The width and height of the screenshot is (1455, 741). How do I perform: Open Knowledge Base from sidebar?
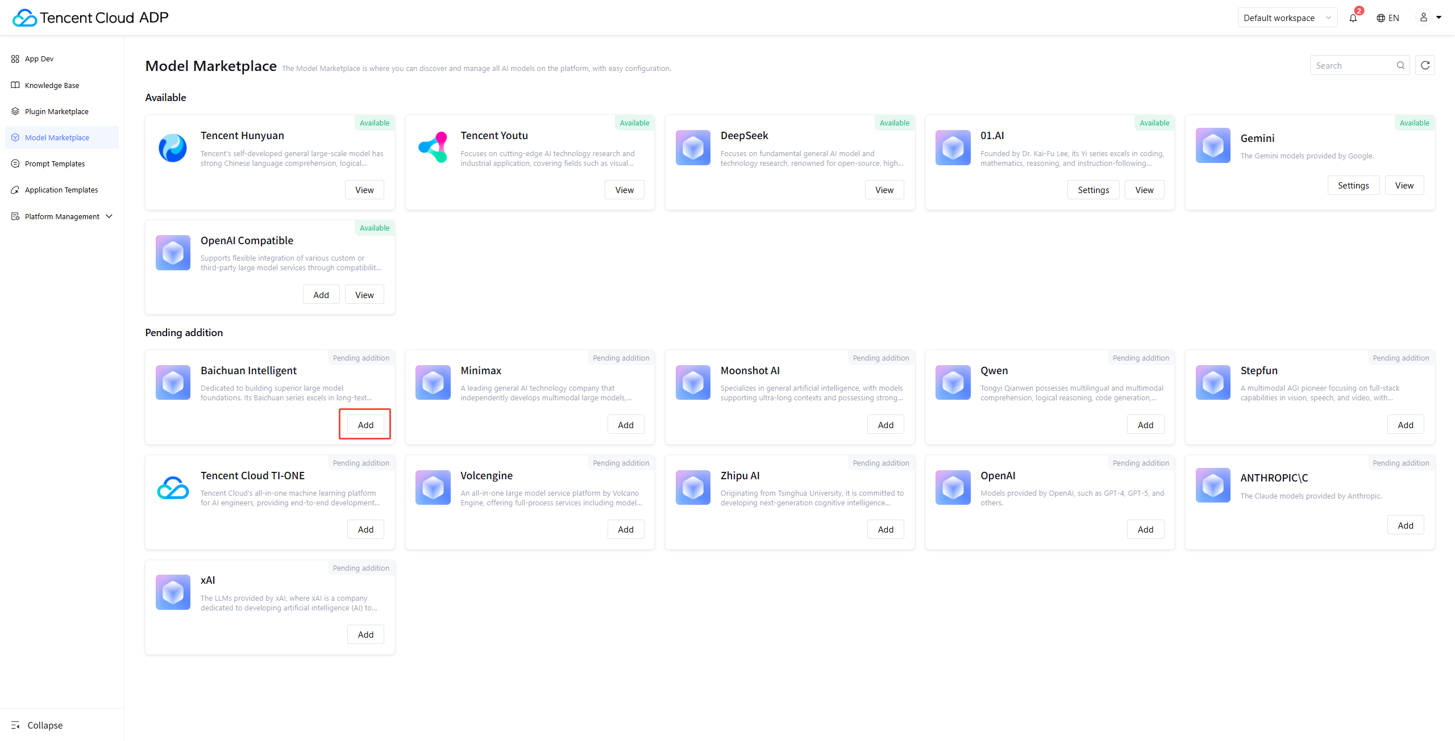52,85
